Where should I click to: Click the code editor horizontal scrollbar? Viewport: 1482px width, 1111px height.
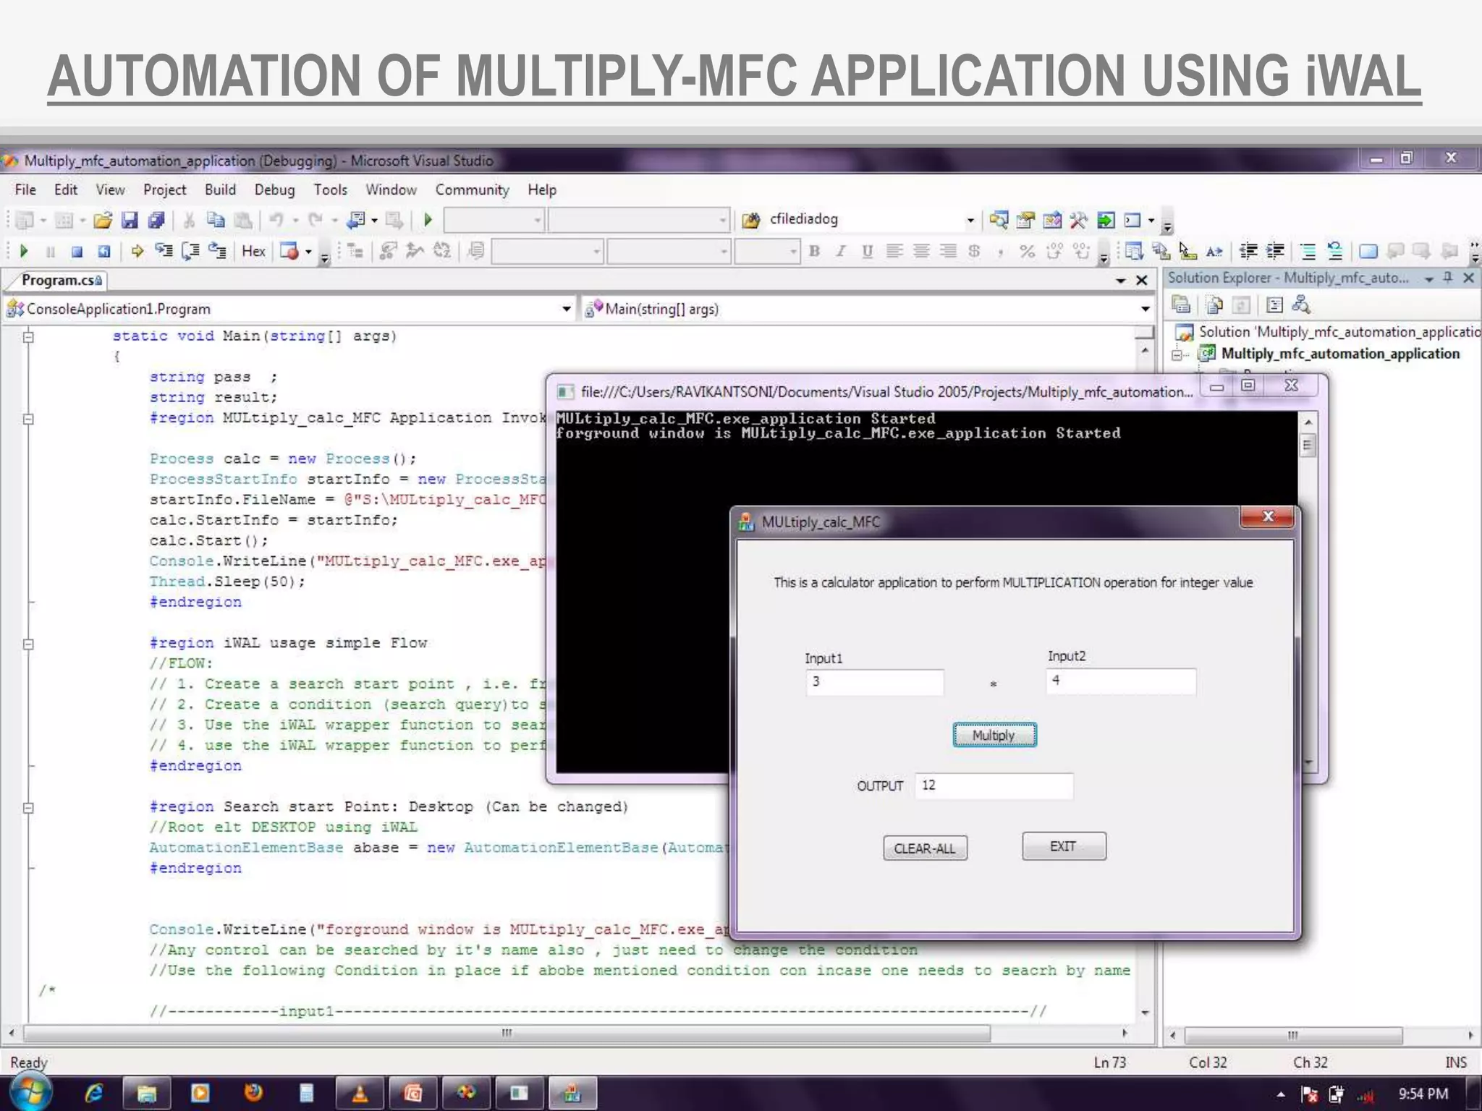[507, 1033]
